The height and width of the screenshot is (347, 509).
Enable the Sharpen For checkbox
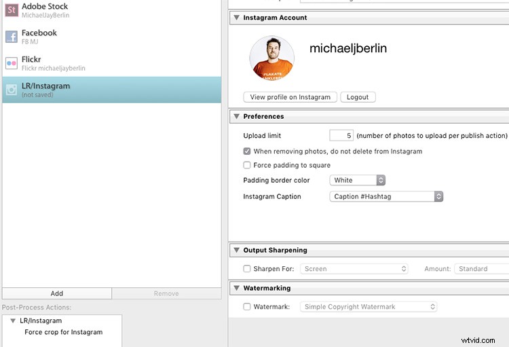[x=247, y=269]
